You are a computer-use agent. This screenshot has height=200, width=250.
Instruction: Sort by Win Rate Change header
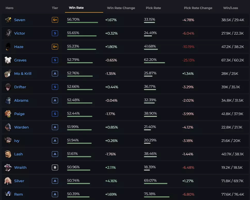click(x=121, y=8)
